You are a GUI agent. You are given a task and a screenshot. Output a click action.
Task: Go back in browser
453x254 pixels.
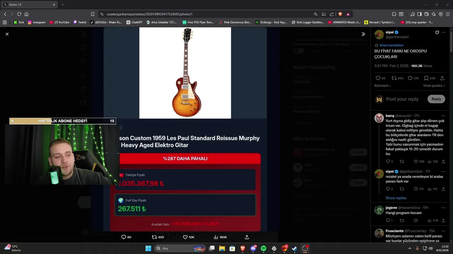5,14
